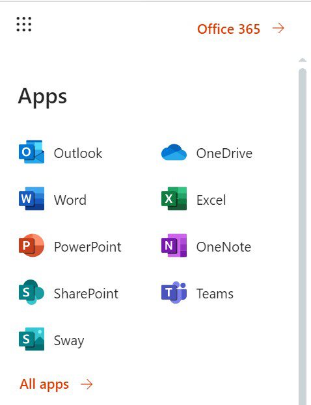Click the Word app icon
Image resolution: width=311 pixels, height=405 pixels.
pyautogui.click(x=31, y=198)
